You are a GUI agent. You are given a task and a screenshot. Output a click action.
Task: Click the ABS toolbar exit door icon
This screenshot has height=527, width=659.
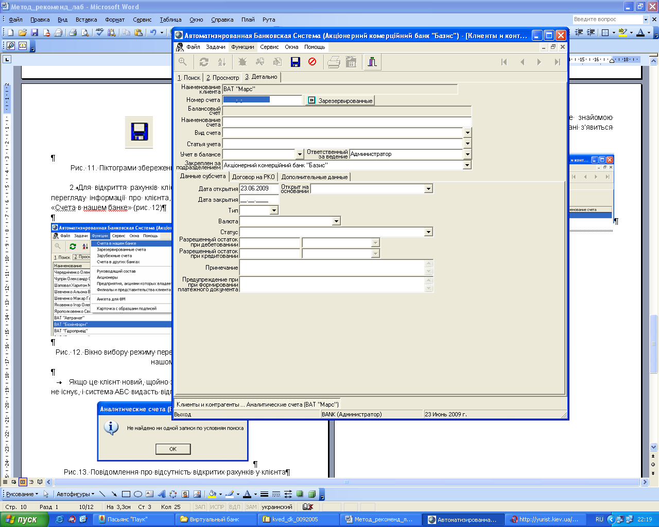pos(372,62)
